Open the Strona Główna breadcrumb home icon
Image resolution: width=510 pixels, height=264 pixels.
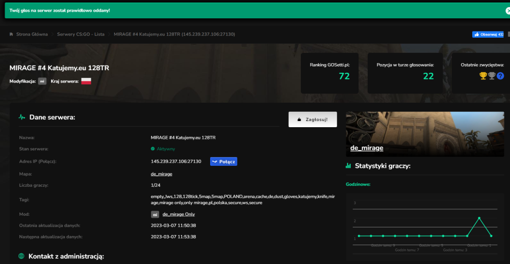11,34
